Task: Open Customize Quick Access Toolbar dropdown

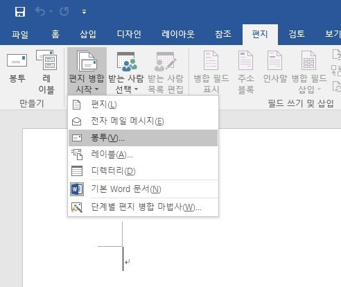Action: point(84,12)
